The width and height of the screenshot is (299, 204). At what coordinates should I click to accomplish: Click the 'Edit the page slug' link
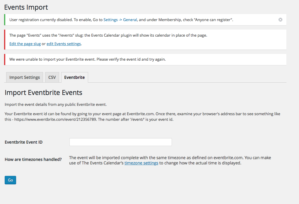pos(25,44)
